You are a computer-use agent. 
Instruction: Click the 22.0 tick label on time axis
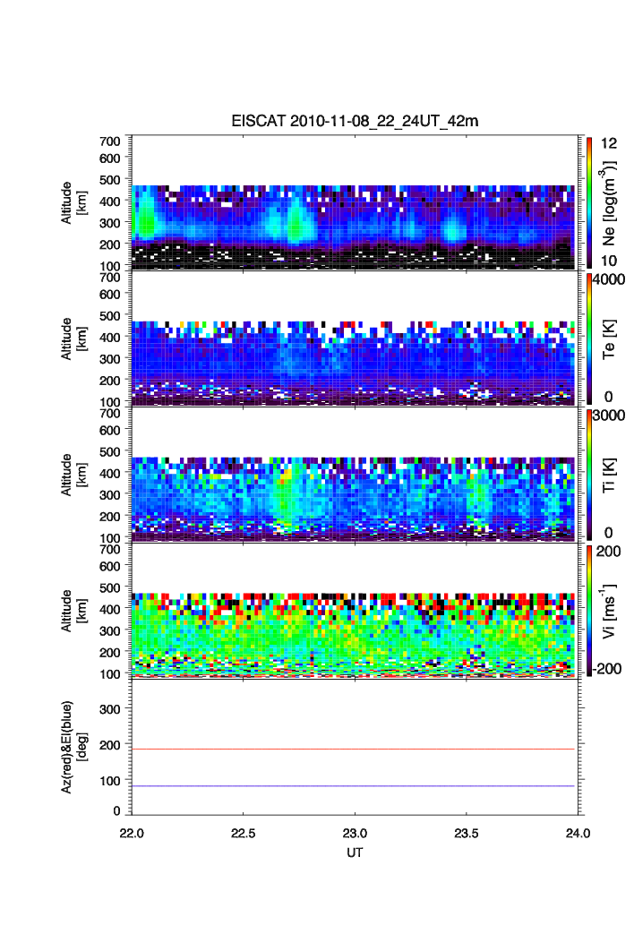tap(133, 833)
